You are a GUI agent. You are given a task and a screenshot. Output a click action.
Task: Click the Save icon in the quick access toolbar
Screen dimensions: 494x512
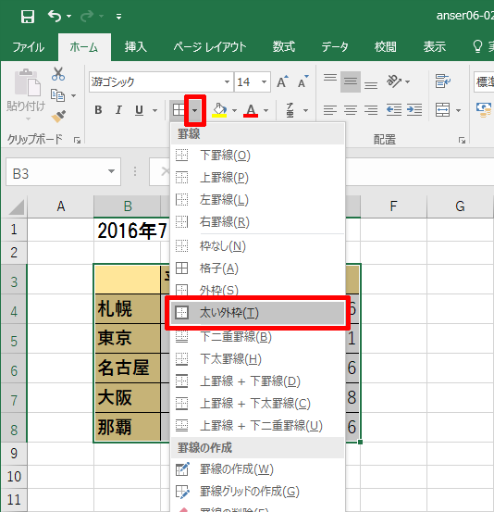coord(28,17)
